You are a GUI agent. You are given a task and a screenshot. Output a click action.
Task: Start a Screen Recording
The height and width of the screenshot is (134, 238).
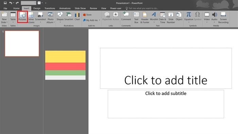(x=223, y=18)
